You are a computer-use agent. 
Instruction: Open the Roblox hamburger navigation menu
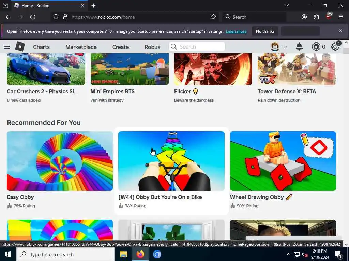point(7,47)
